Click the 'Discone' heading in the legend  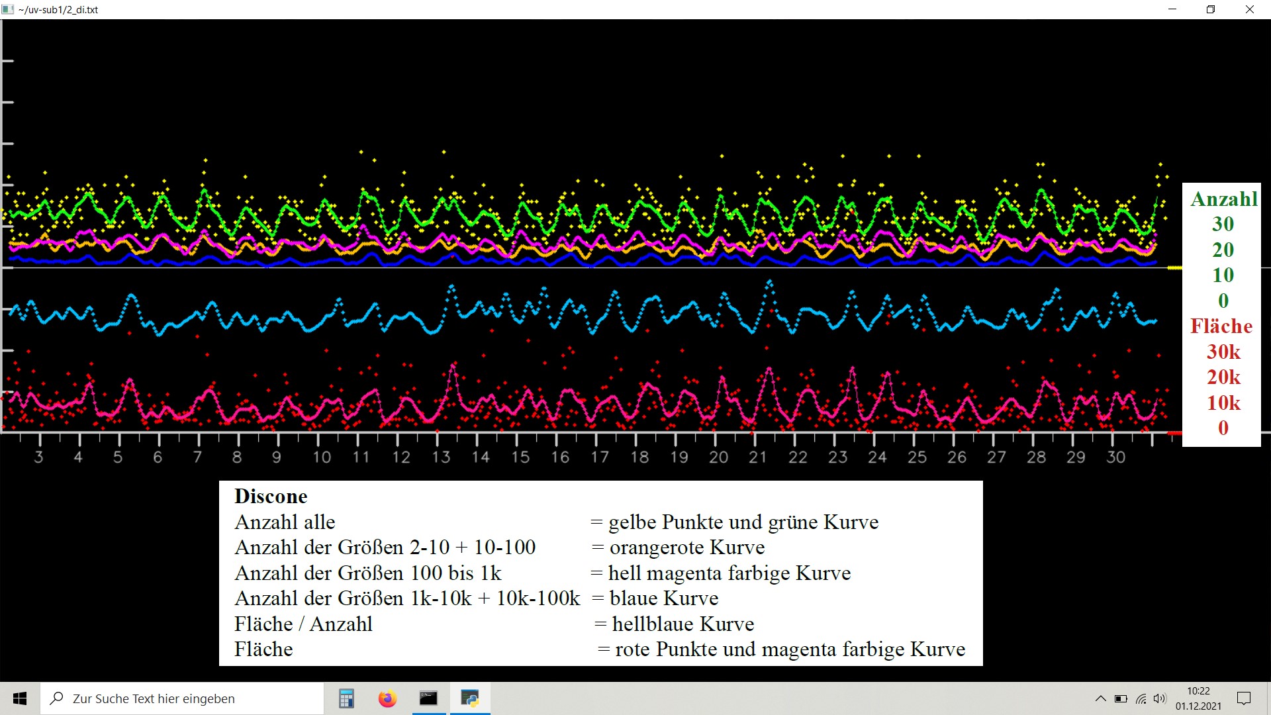point(271,497)
